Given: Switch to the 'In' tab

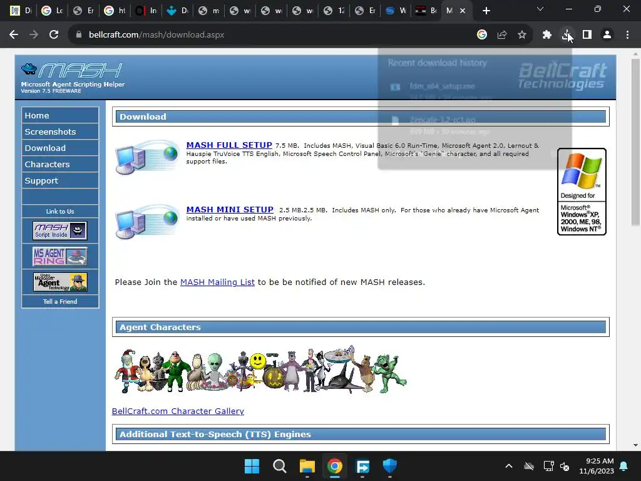Looking at the screenshot, I should tap(146, 11).
